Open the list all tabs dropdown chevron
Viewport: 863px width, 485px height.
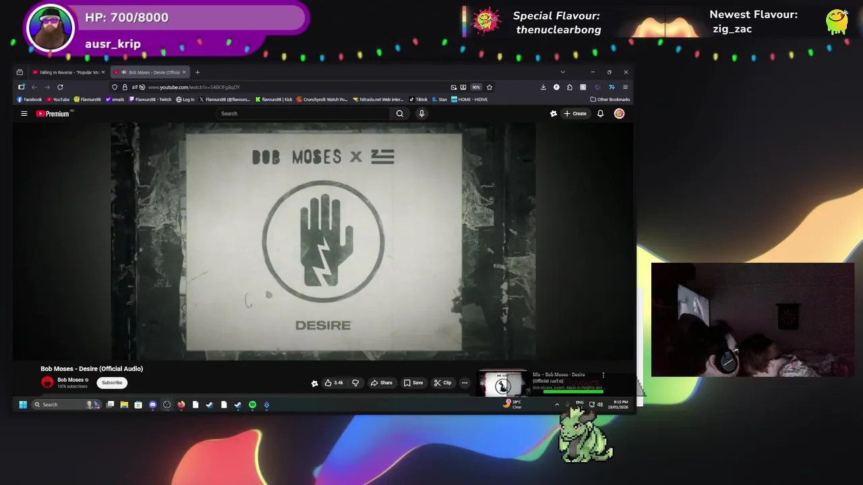click(x=562, y=72)
